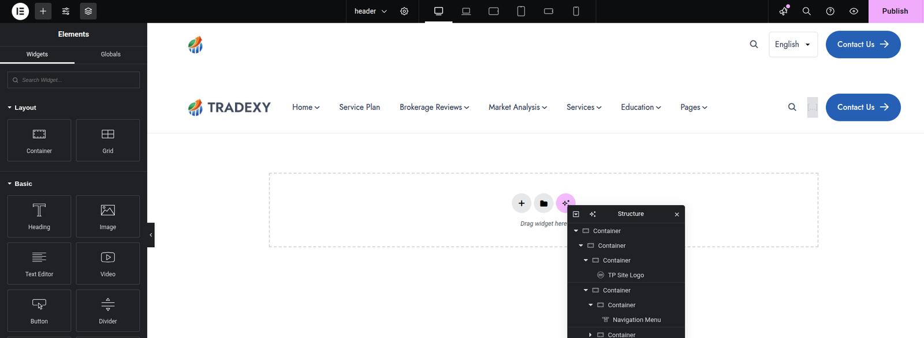Open the Finder search icon in top bar
This screenshot has height=338, width=924.
tap(807, 11)
